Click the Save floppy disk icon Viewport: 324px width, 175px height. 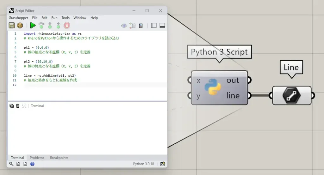[x=12, y=26]
